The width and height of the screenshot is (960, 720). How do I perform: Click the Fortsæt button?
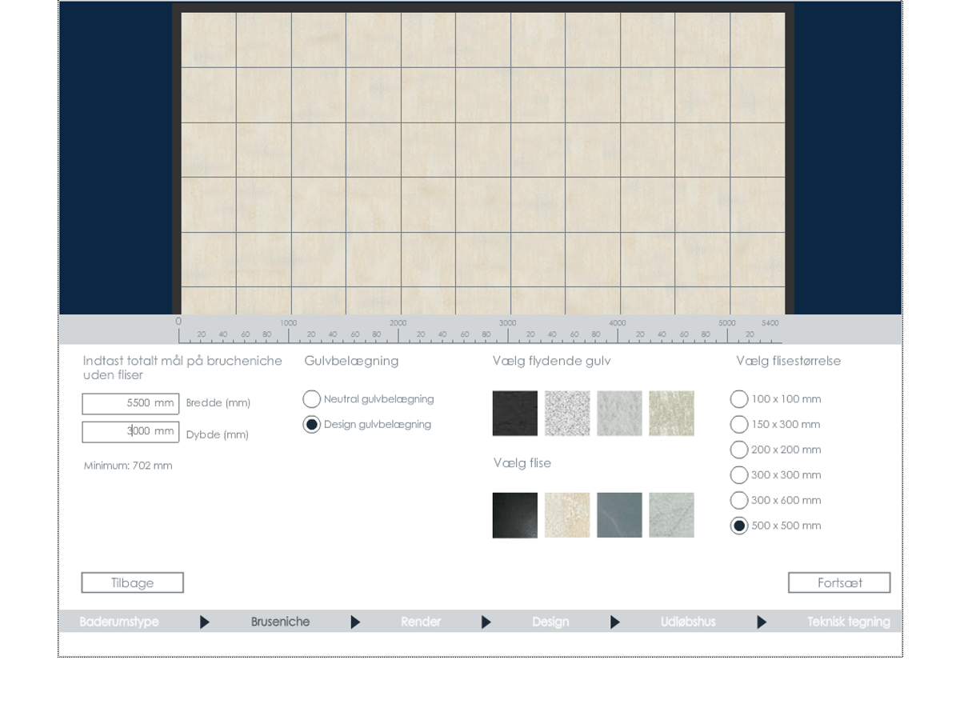pyautogui.click(x=839, y=583)
